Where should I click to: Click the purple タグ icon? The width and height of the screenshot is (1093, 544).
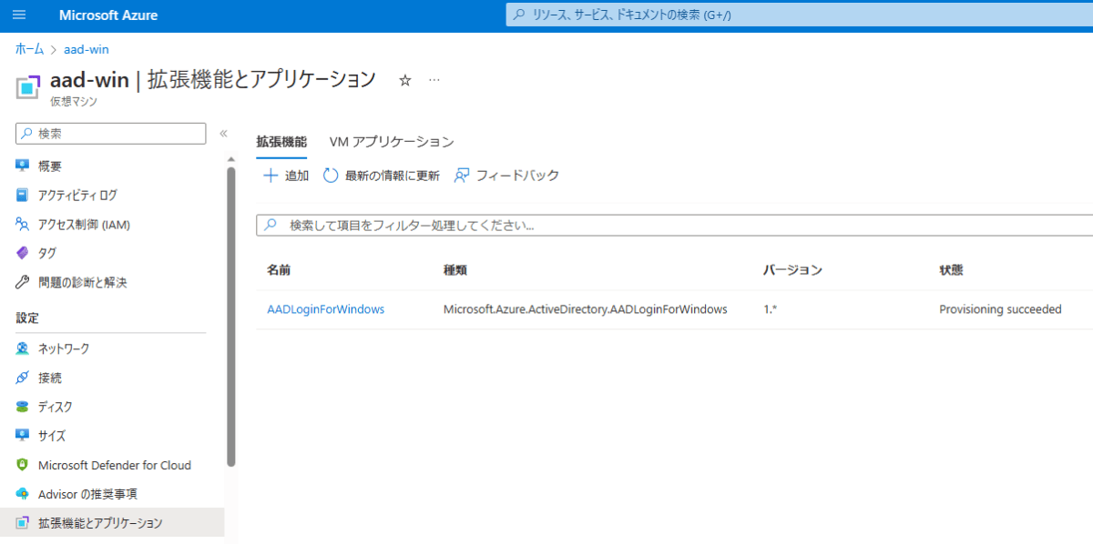(x=23, y=253)
